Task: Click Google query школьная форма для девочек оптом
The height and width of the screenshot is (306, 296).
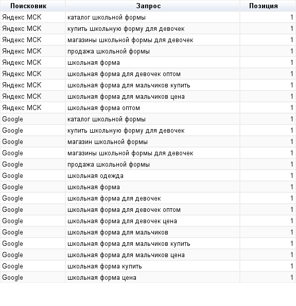Action: (124, 210)
